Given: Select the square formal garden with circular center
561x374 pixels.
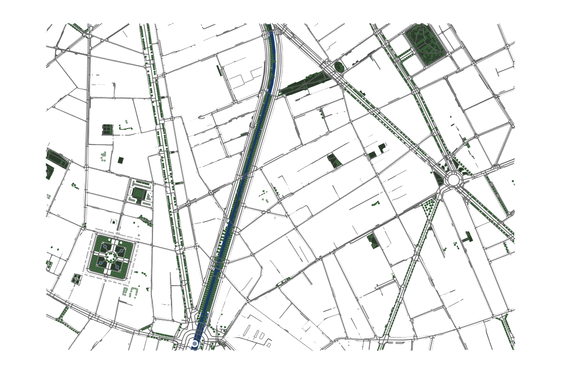Looking at the screenshot, I should tap(111, 256).
